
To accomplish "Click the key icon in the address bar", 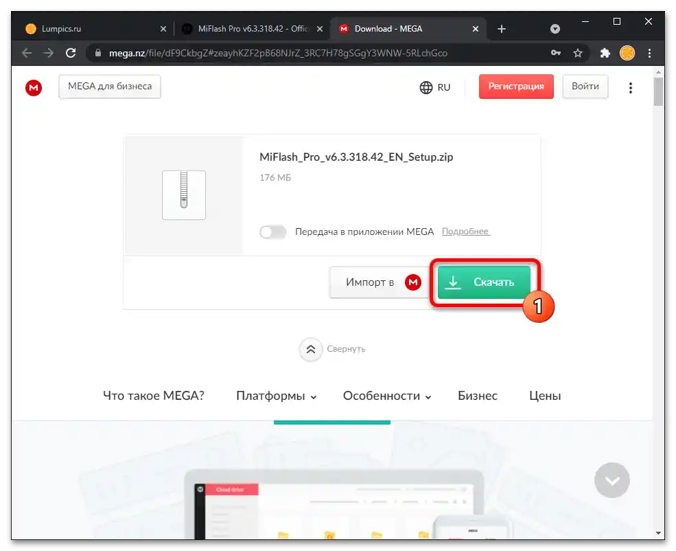I will [555, 53].
